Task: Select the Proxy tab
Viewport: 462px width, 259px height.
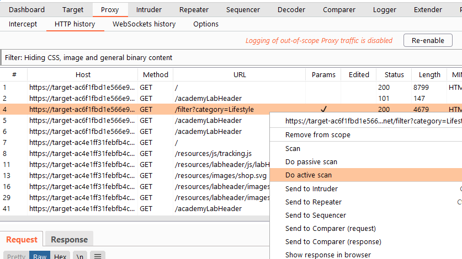Action: coord(110,10)
